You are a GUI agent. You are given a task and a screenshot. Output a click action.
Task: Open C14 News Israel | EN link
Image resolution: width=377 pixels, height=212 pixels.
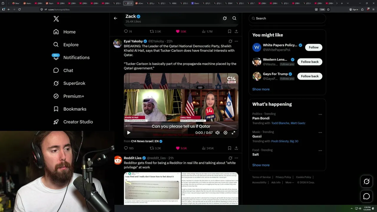[x=145, y=141]
